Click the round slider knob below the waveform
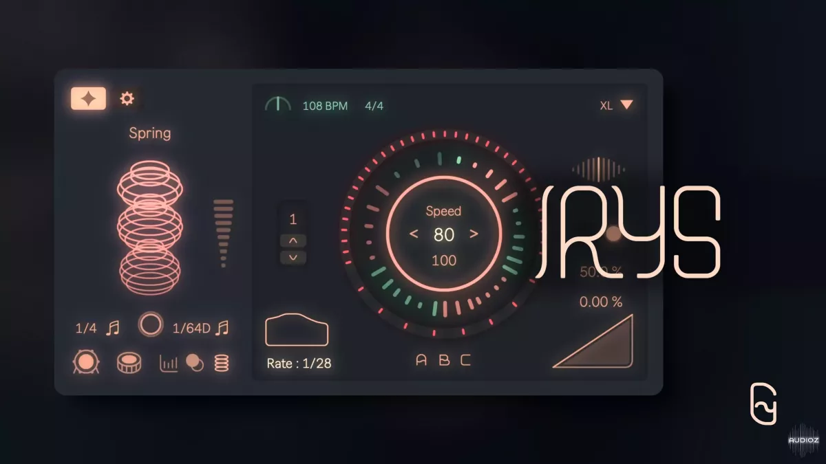826x464 pixels. tap(613, 234)
